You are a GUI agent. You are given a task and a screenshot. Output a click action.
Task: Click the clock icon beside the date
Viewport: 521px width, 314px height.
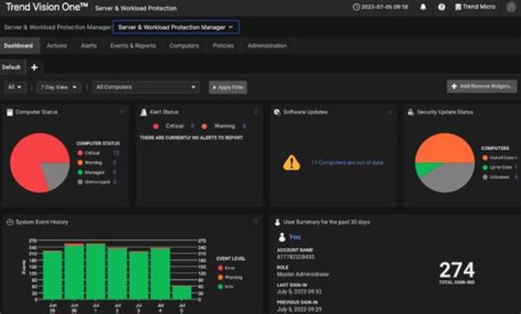[356, 7]
